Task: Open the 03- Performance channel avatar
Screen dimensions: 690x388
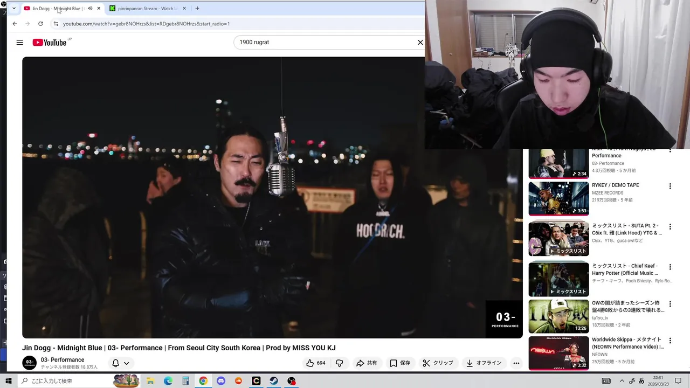Action: pyautogui.click(x=29, y=363)
